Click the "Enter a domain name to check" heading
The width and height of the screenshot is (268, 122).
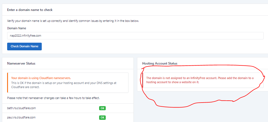tap(30, 10)
